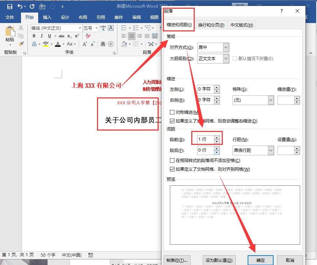Screen dimensions: 317x265
Task: Apply bold formatting in the Font group
Action: (34, 36)
